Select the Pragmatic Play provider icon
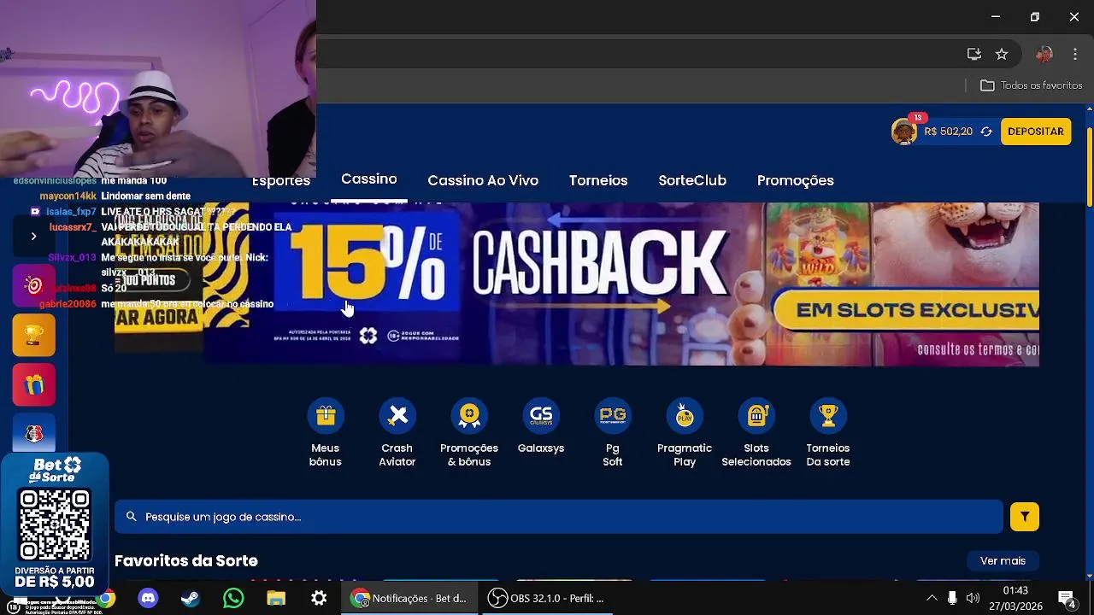The width and height of the screenshot is (1094, 615). click(684, 416)
